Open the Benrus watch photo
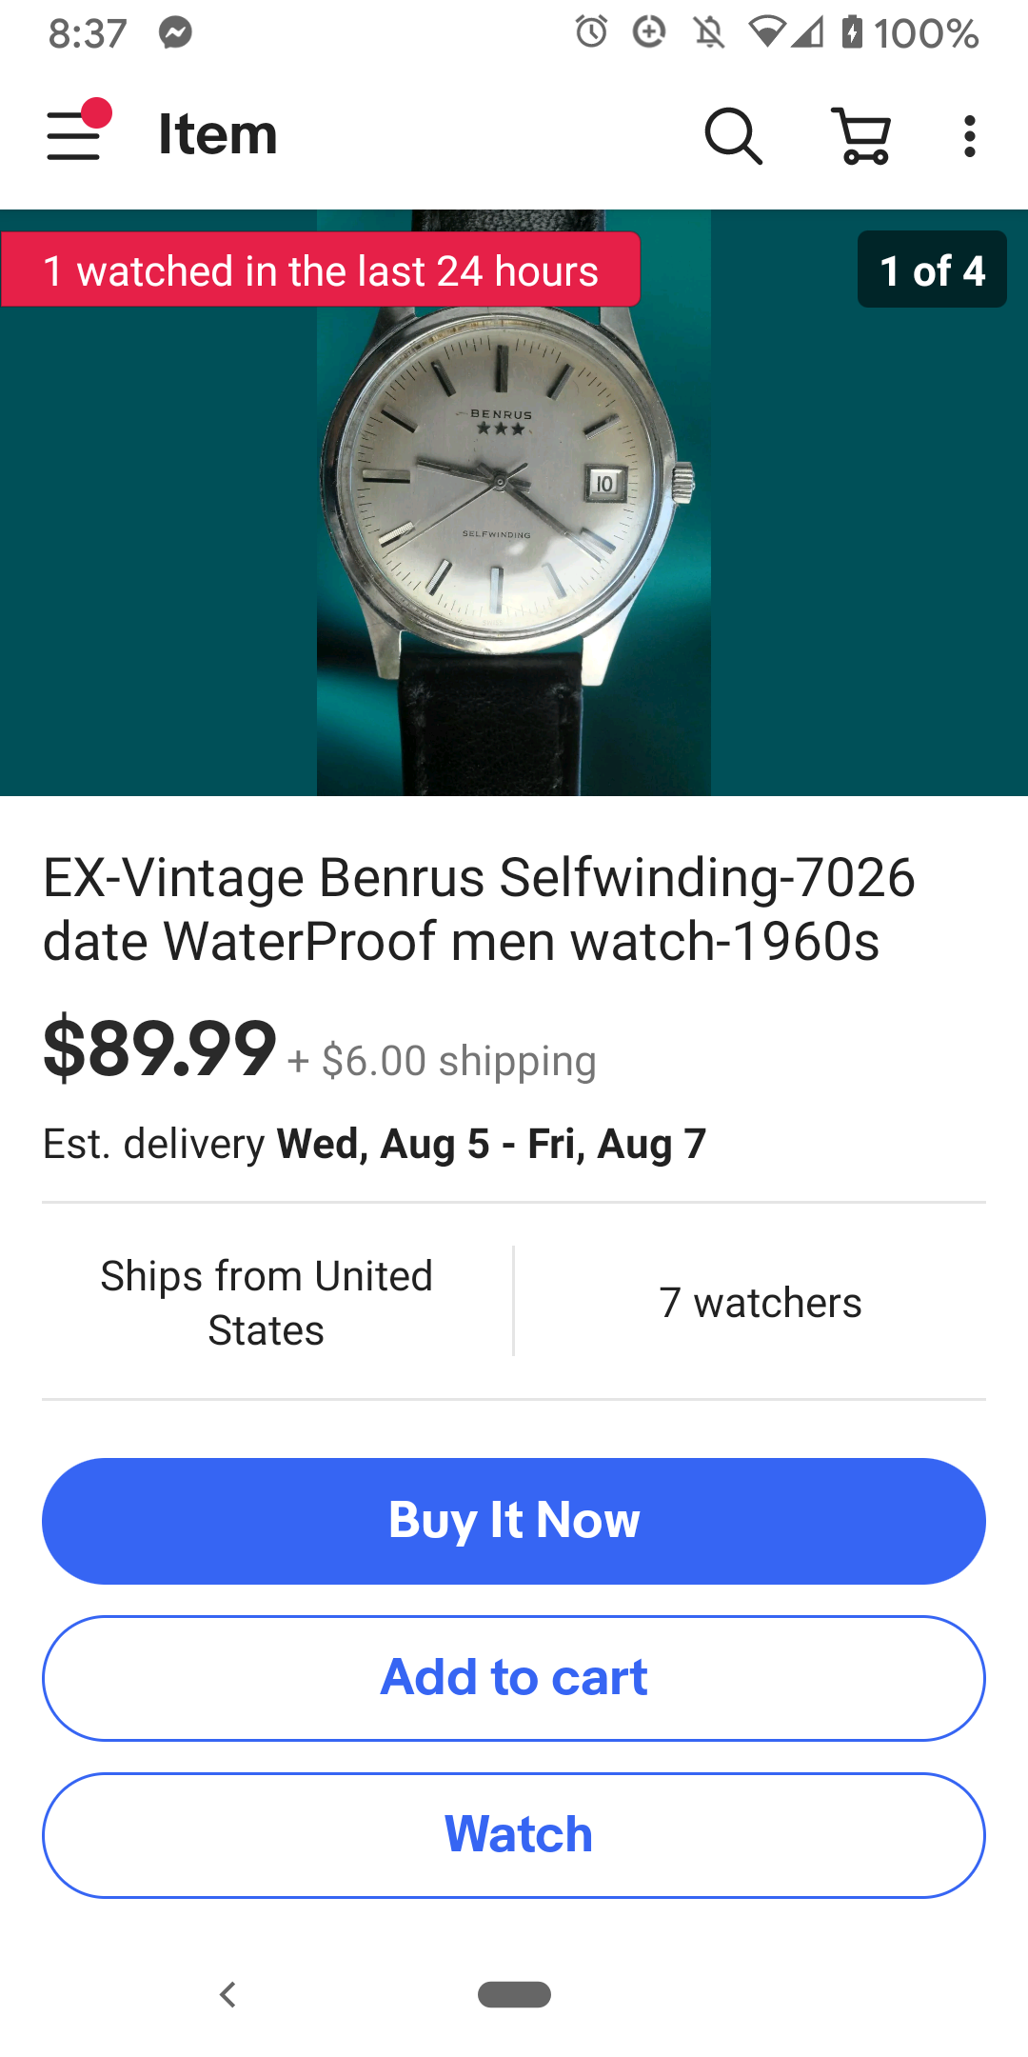The image size is (1028, 2057). point(514,503)
